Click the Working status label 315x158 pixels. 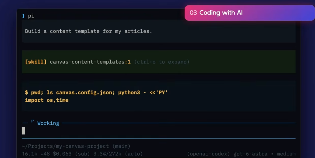click(x=48, y=123)
